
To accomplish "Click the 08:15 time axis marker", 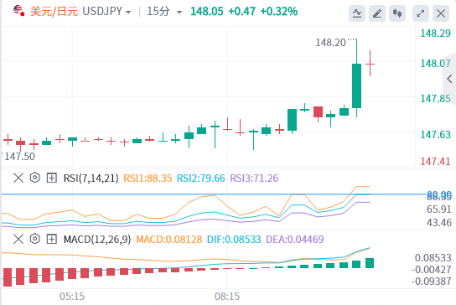I will click(x=227, y=297).
